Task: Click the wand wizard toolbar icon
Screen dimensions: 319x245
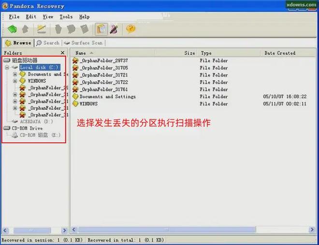Action: pyautogui.click(x=114, y=29)
